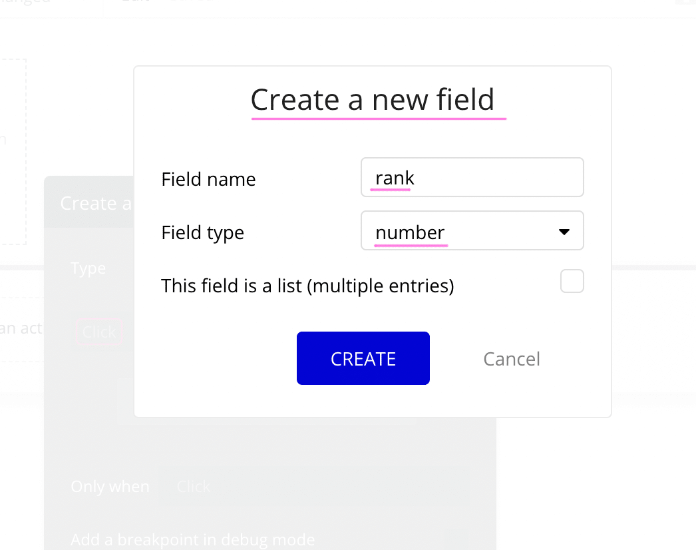Focus the Field name input containing 'rank'

coord(472,177)
